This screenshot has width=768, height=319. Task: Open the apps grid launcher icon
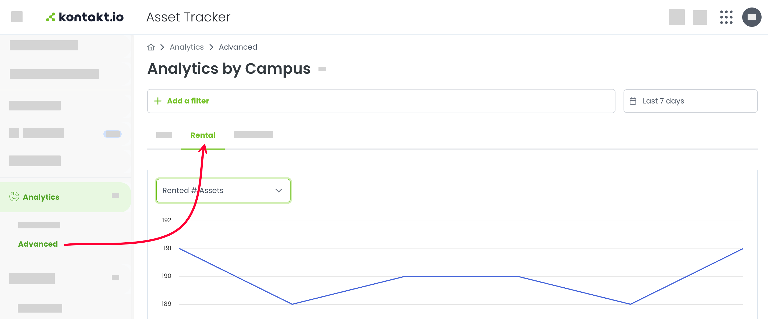tap(726, 17)
